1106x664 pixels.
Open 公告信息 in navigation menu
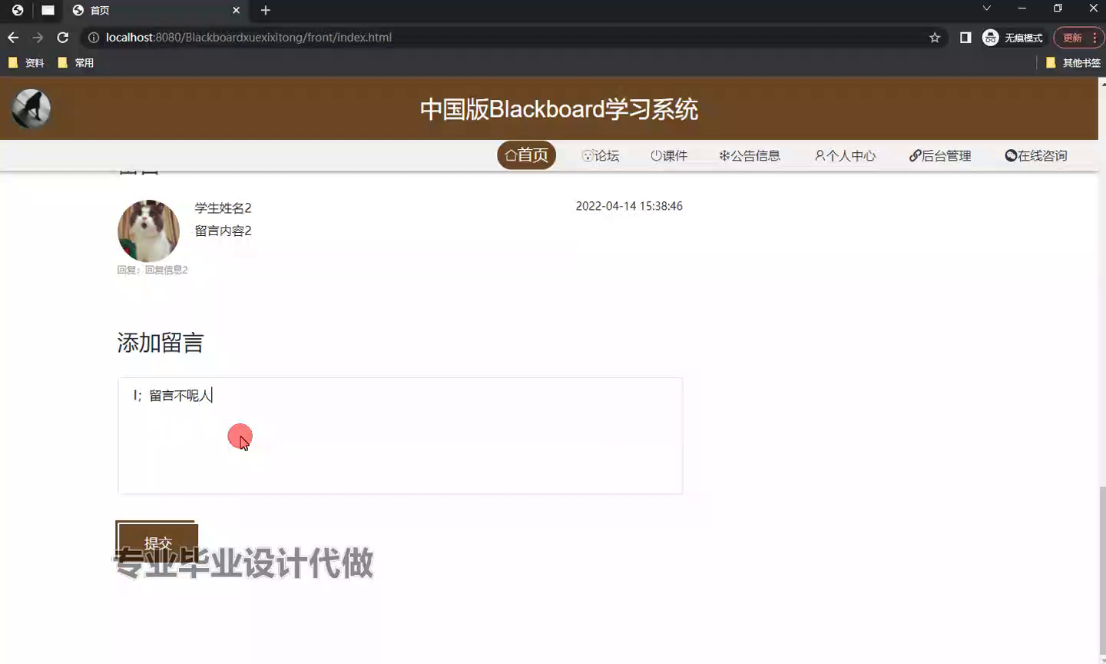click(750, 156)
